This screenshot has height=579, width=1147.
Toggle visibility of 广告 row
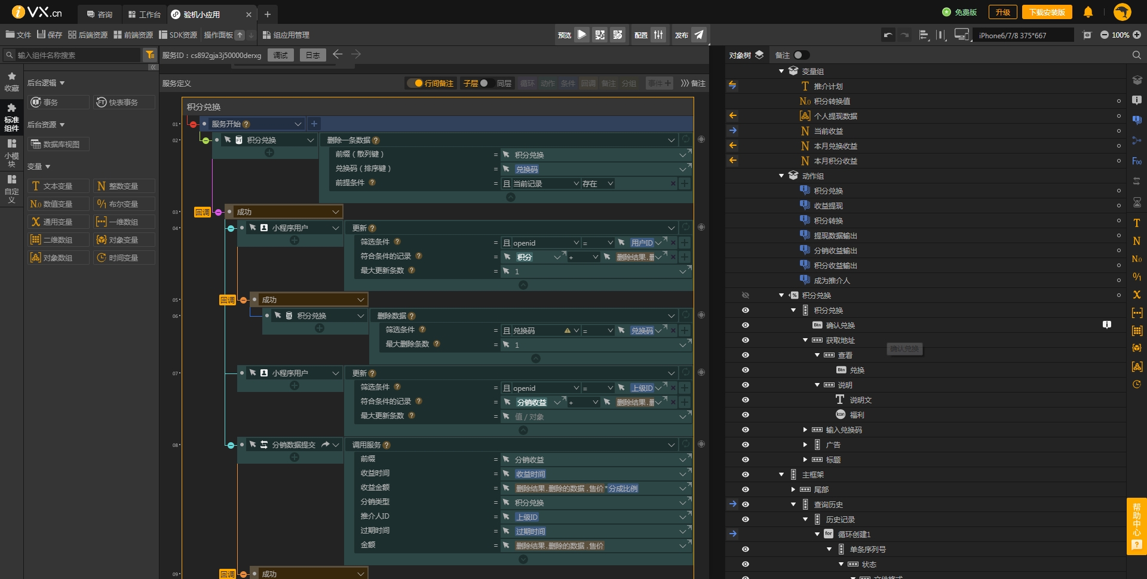[x=746, y=445]
